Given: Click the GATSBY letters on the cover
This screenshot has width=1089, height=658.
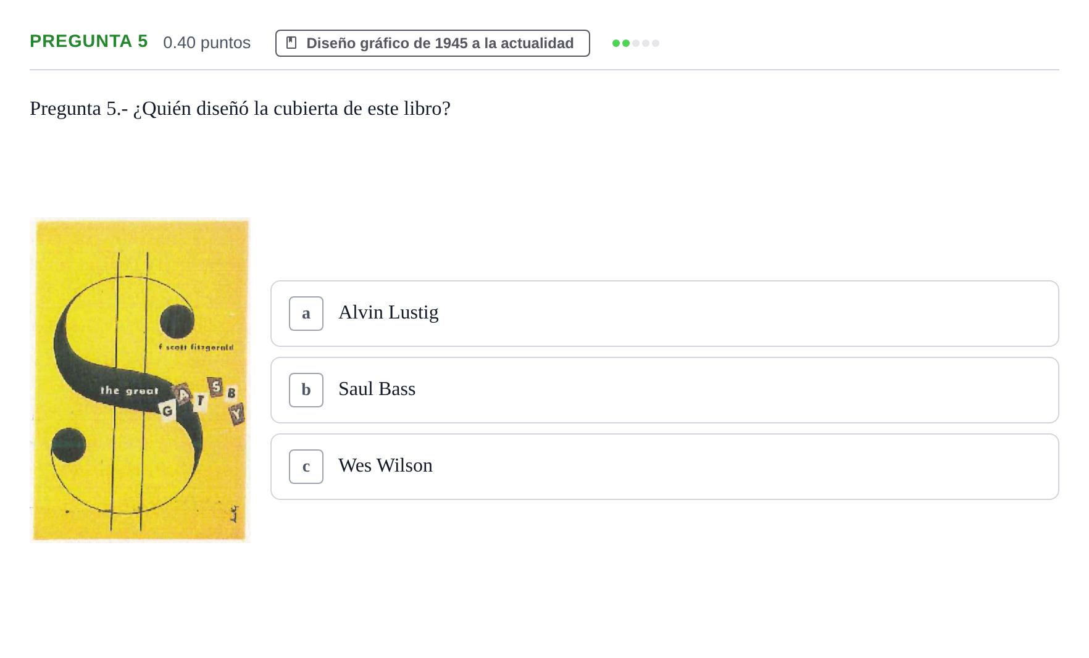Looking at the screenshot, I should [202, 399].
